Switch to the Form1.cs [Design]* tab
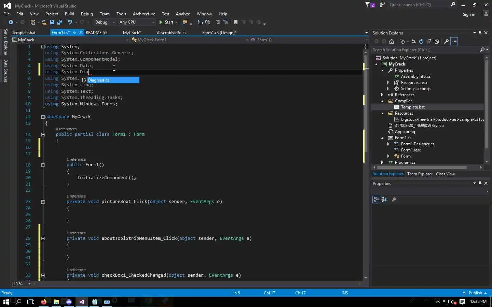The width and height of the screenshot is (492, 307). pyautogui.click(x=219, y=33)
